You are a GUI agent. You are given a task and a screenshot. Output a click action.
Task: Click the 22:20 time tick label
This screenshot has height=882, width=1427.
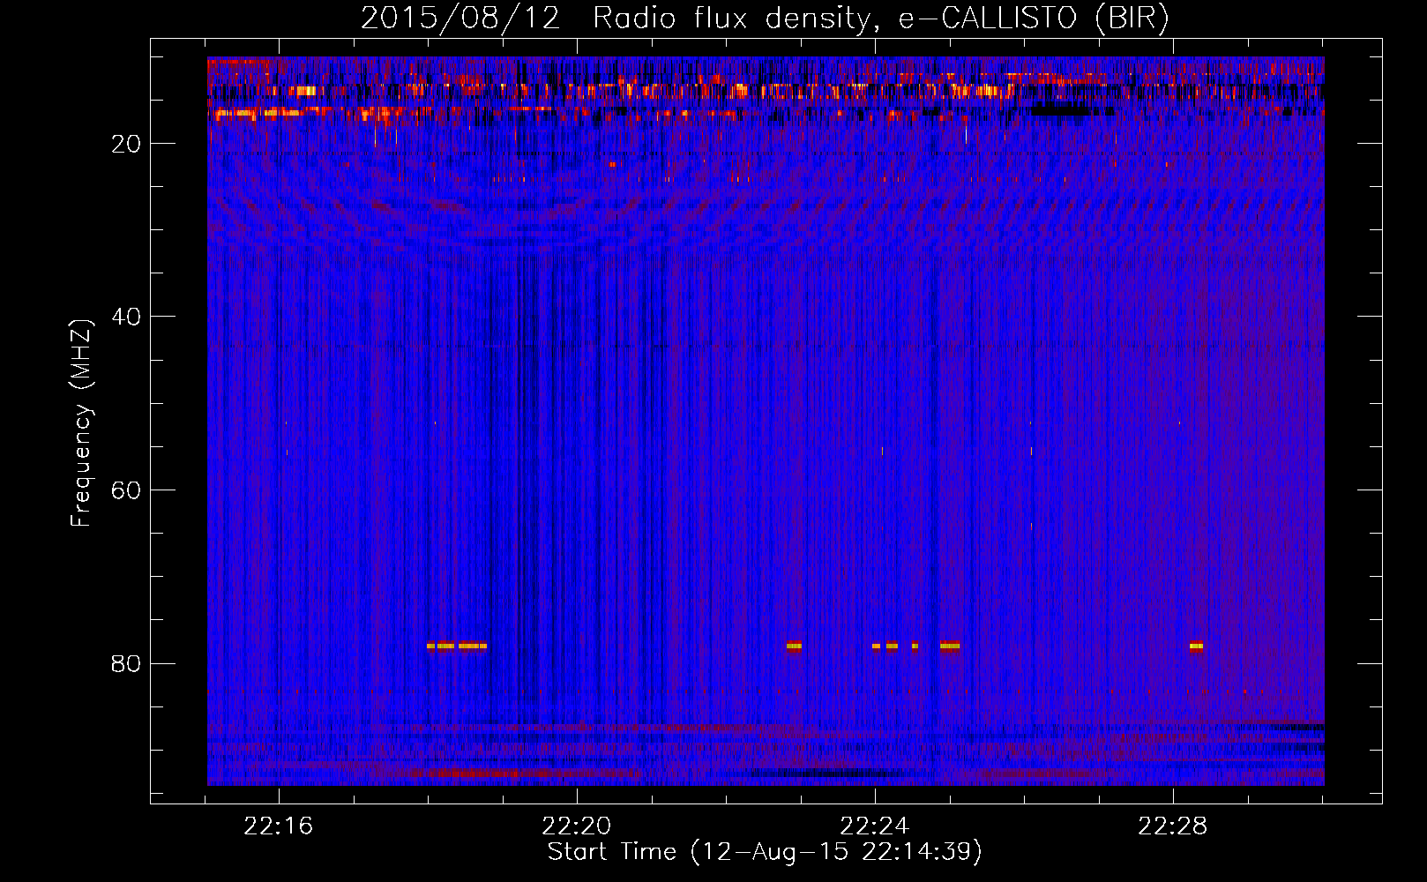coord(577,826)
